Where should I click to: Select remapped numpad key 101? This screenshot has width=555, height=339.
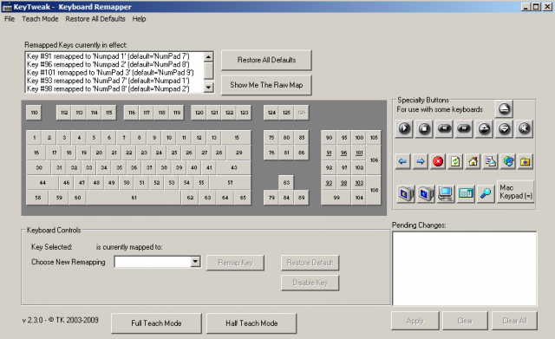coord(359,153)
